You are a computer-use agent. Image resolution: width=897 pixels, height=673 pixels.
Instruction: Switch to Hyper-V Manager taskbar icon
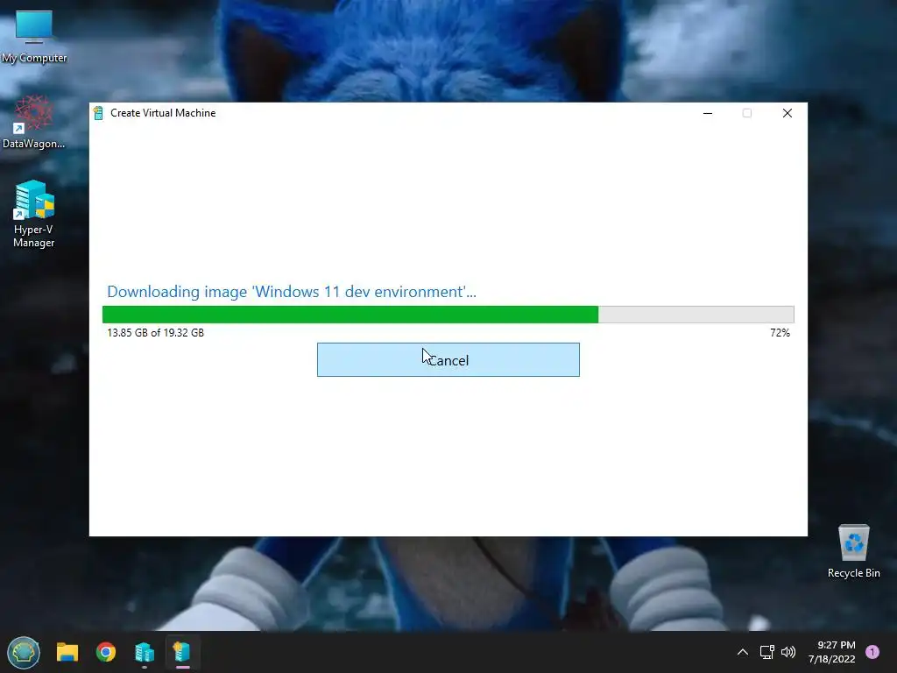point(145,652)
